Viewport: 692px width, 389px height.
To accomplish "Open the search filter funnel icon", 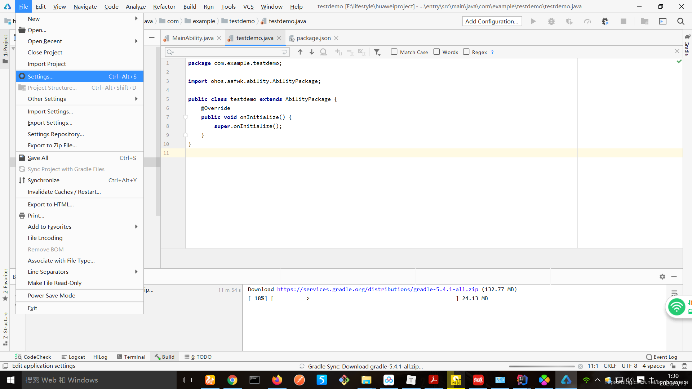I will tap(377, 52).
